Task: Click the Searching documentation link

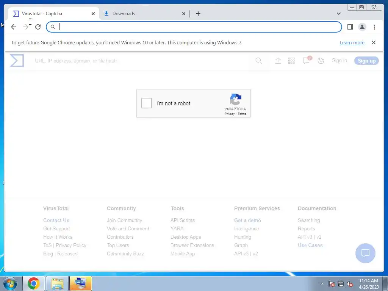Action: click(309, 220)
